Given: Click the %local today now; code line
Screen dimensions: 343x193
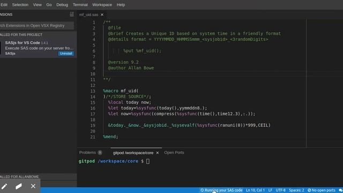Looking at the screenshot, I should pyautogui.click(x=129, y=102).
